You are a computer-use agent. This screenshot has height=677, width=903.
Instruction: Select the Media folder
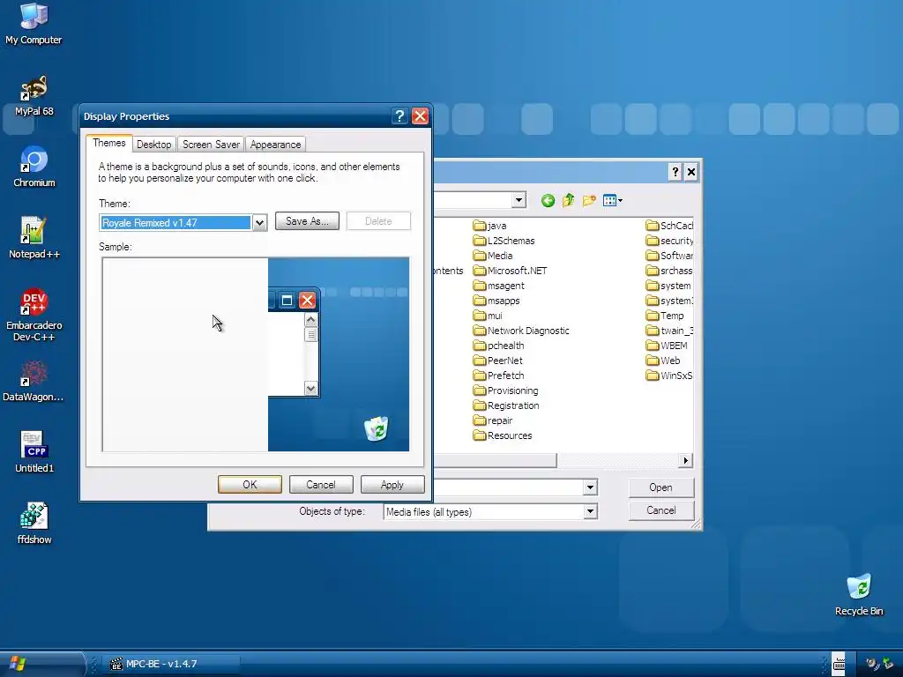coord(493,256)
